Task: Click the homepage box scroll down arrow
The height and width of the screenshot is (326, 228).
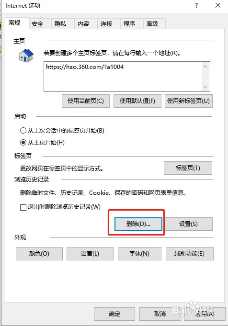Action: [x=205, y=87]
